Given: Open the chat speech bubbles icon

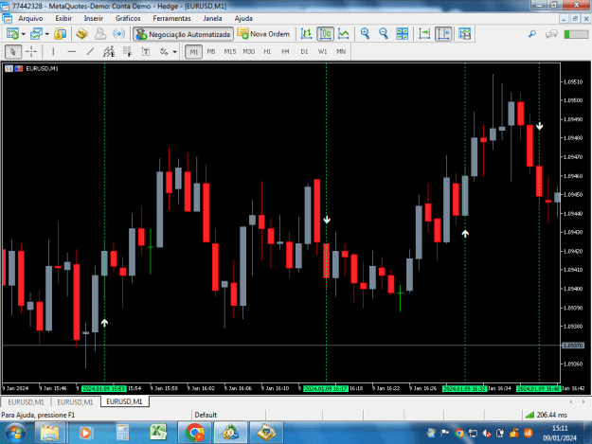Looking at the screenshot, I should coord(551,34).
